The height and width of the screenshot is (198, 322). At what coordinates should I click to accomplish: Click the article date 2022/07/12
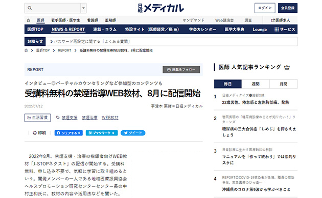33,106
